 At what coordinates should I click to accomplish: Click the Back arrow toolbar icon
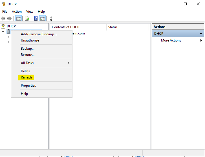3,19
